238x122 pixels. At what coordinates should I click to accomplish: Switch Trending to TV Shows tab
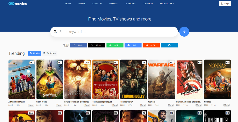pyautogui.click(x=49, y=53)
